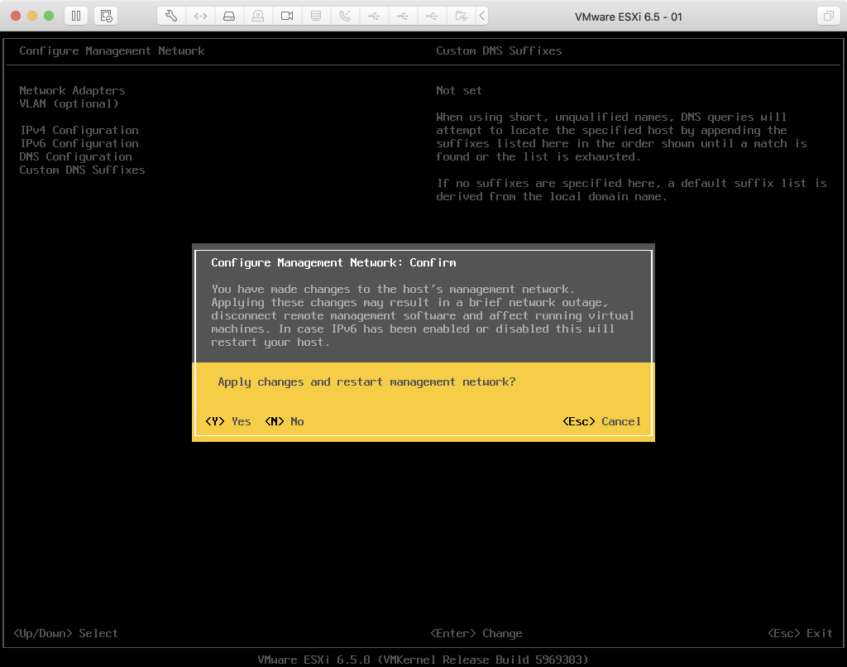
Task: Open the snapshots icon in toolbar
Action: pyautogui.click(x=105, y=16)
